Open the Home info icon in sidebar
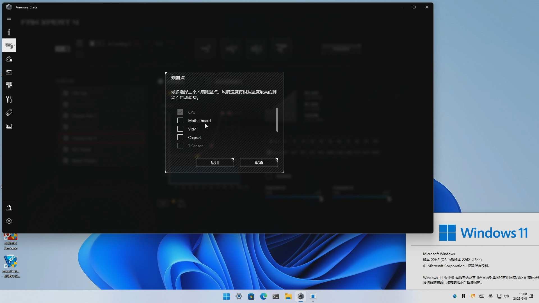 coord(9,32)
